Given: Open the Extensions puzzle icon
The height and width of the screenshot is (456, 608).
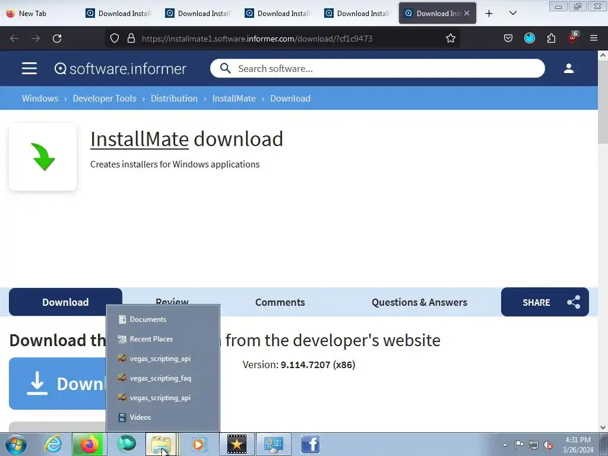Looking at the screenshot, I should (551, 39).
